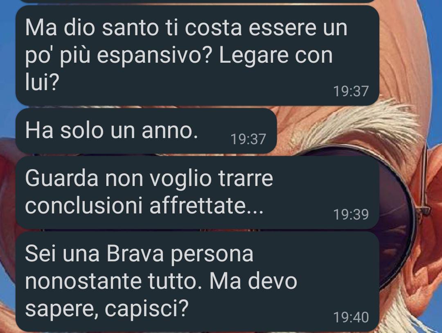The height and width of the screenshot is (333, 442).
Task: Click the text "conclusioni affrettate..."
Action: [x=144, y=206]
